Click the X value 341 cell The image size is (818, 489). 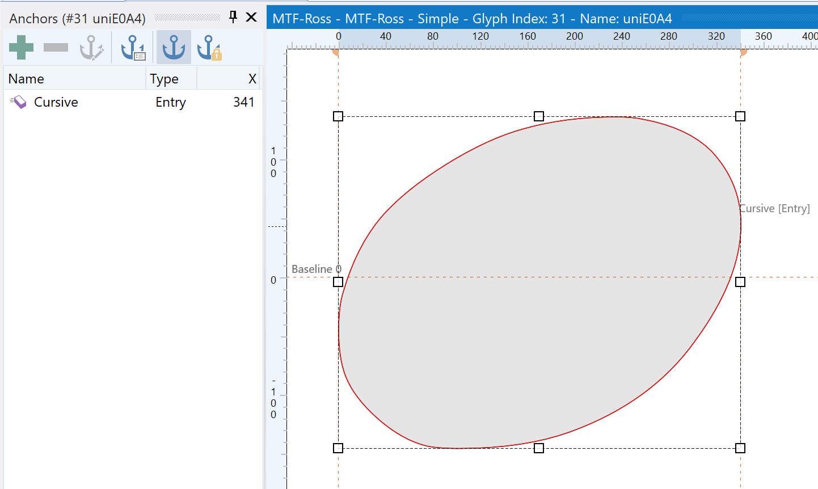tap(243, 102)
